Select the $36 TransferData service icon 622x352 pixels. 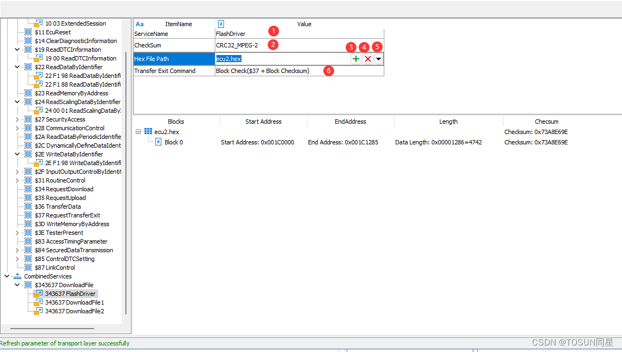(28, 207)
